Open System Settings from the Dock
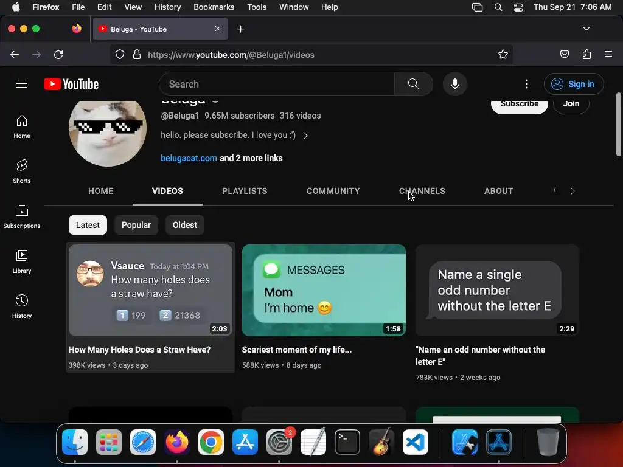This screenshot has width=623, height=467. click(279, 442)
